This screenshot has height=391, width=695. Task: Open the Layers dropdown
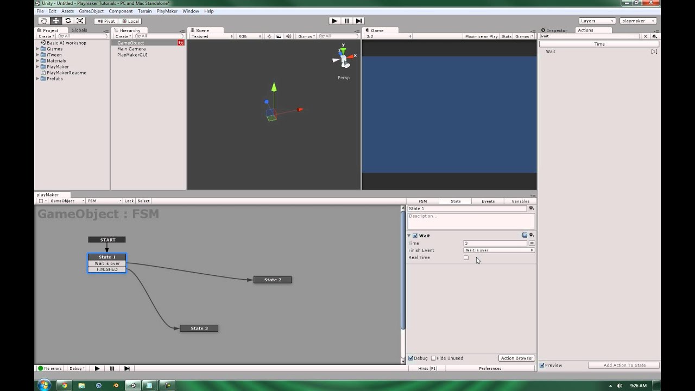[597, 21]
